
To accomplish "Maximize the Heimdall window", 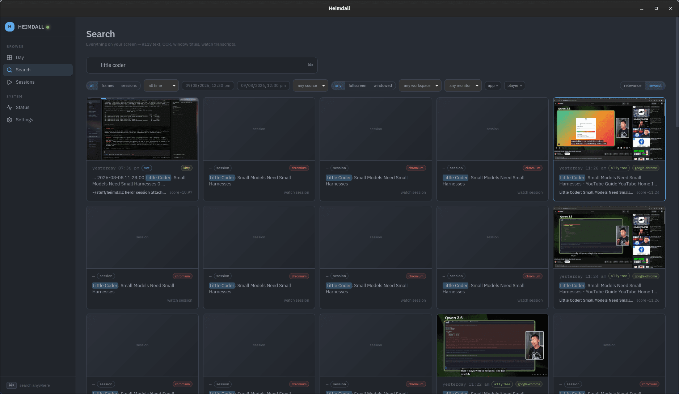I will click(656, 8).
